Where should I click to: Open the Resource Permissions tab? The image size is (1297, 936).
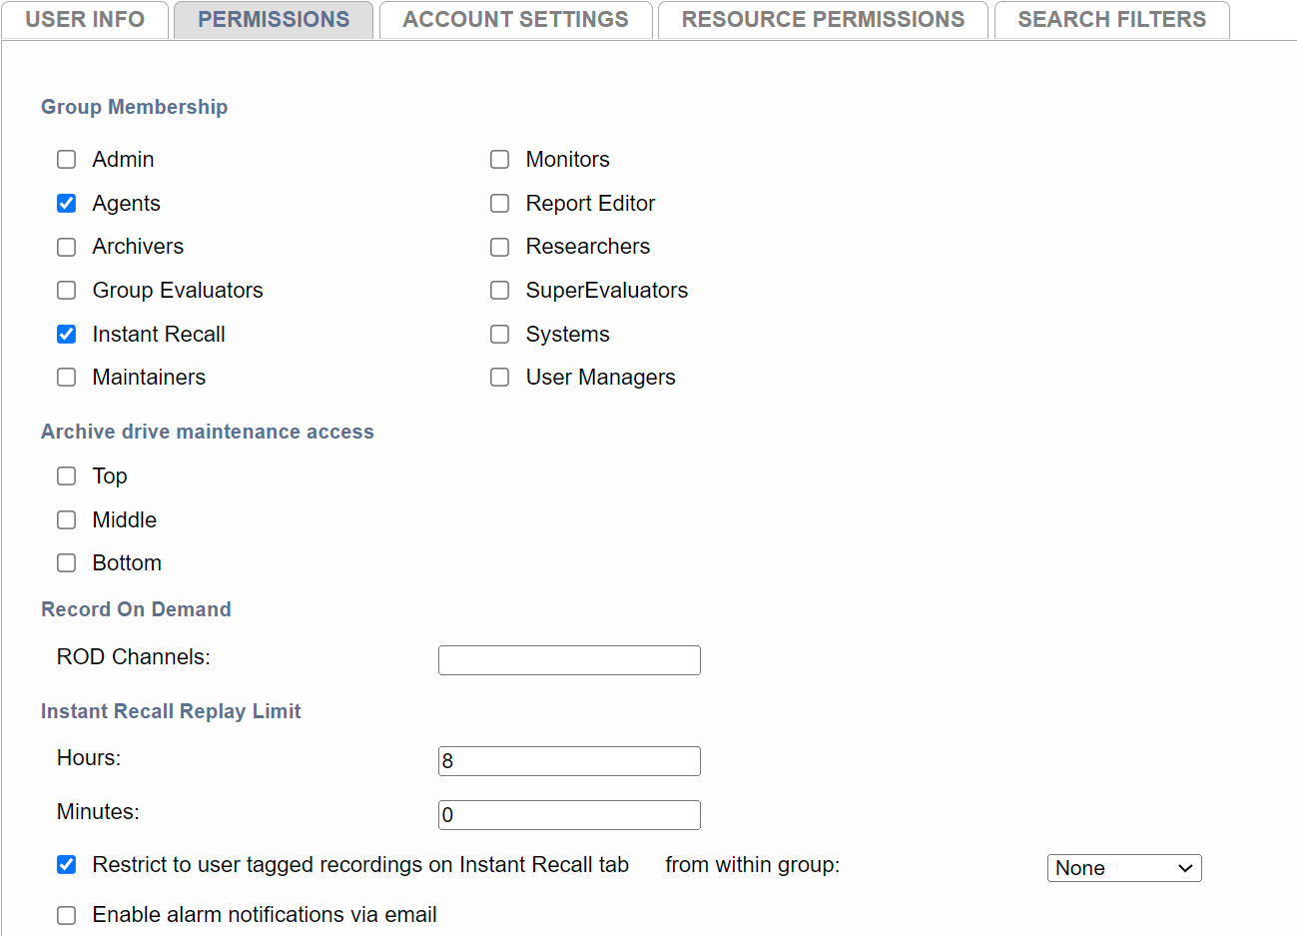822,18
